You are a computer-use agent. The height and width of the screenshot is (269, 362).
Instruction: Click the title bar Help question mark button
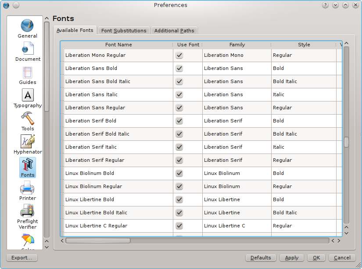[x=325, y=5]
